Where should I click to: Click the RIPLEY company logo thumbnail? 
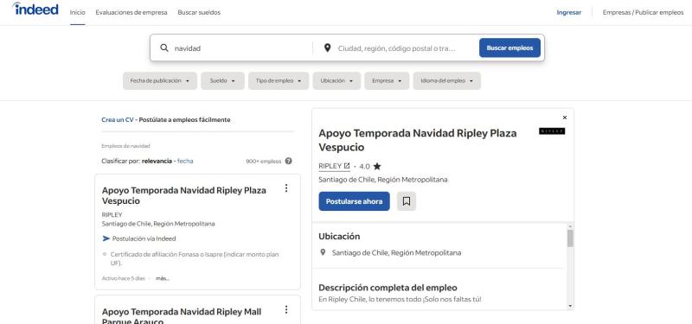pos(552,131)
